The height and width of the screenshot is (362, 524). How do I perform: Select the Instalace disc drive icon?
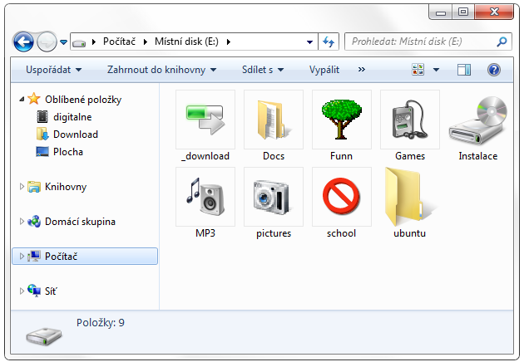[478, 120]
